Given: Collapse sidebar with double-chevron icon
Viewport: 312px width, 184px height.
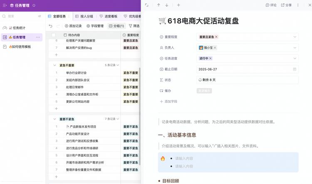Looking at the screenshot, I should [x=40, y=16].
